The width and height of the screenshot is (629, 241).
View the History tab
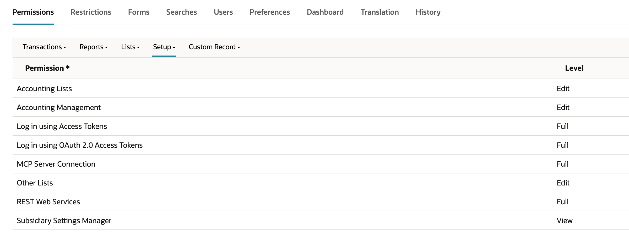[x=428, y=12]
